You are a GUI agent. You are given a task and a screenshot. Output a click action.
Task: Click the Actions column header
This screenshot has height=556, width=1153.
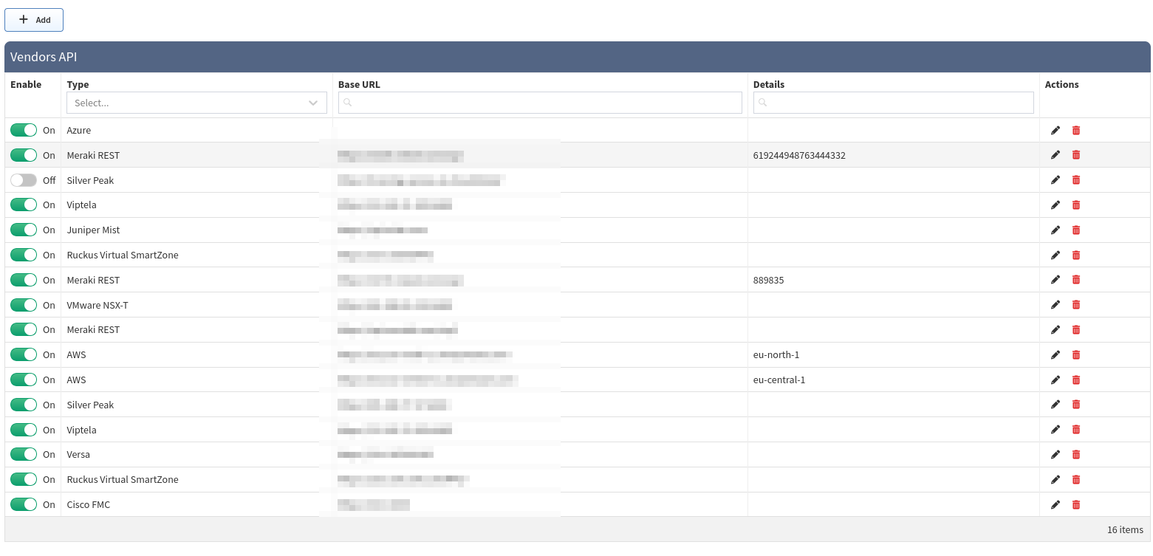[1061, 84]
